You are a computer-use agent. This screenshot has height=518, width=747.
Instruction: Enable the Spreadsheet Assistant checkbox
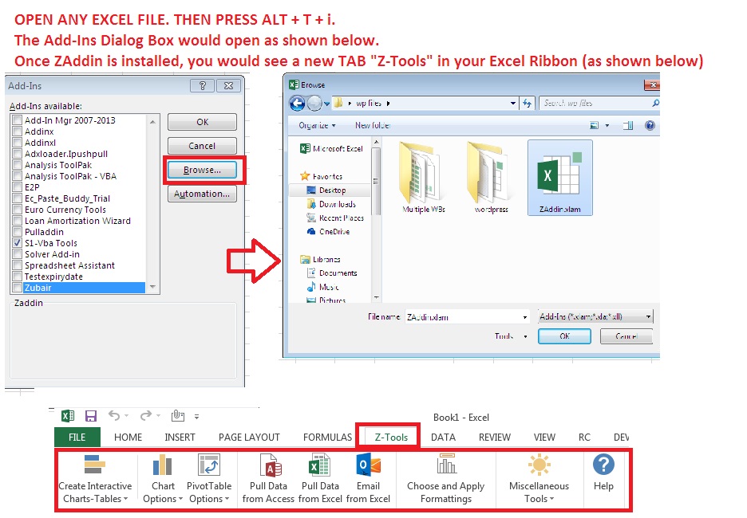(17, 265)
